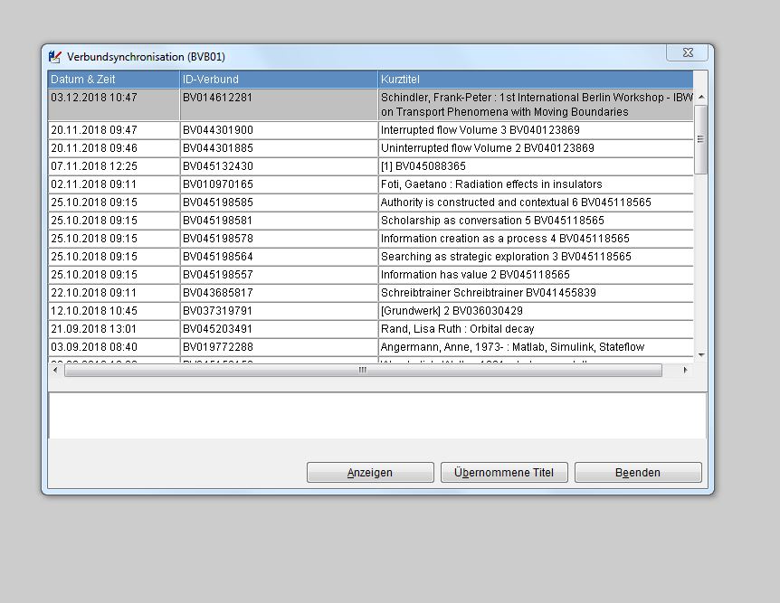Click the Anzeigen button
Viewport: 780px width, 603px height.
[x=369, y=473]
